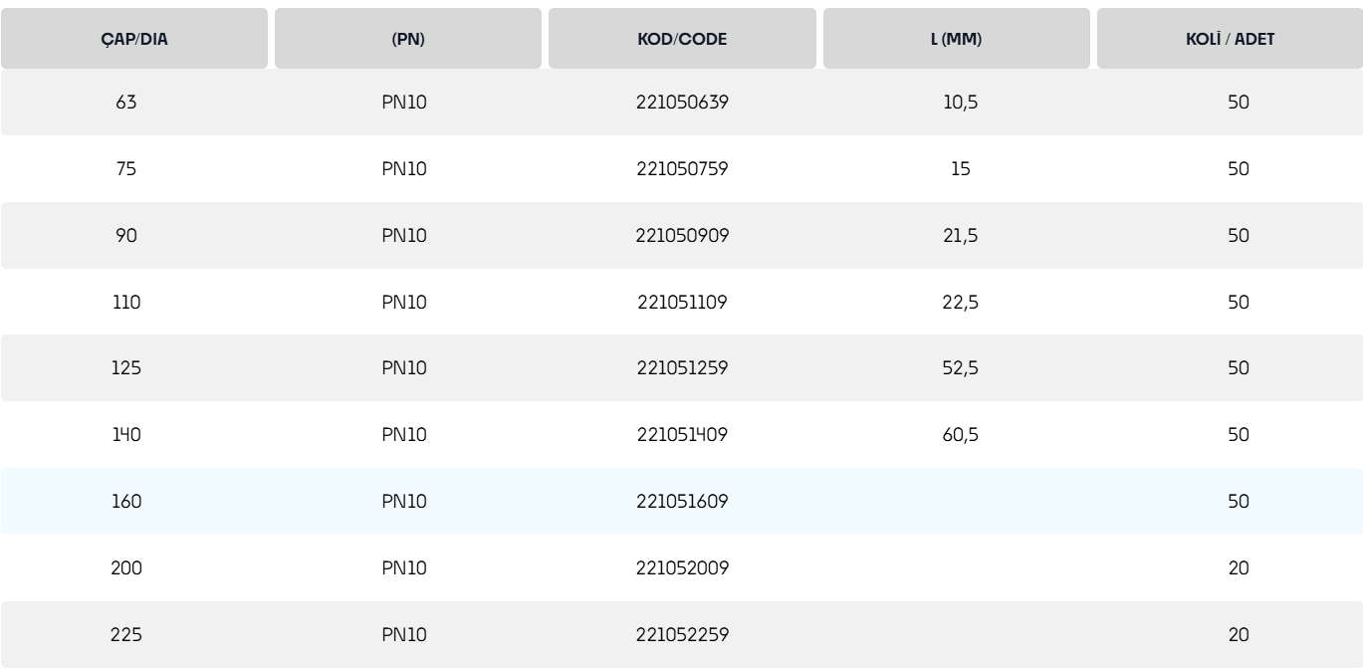
Task: Select the length value 60,5
Action: pyautogui.click(x=960, y=435)
